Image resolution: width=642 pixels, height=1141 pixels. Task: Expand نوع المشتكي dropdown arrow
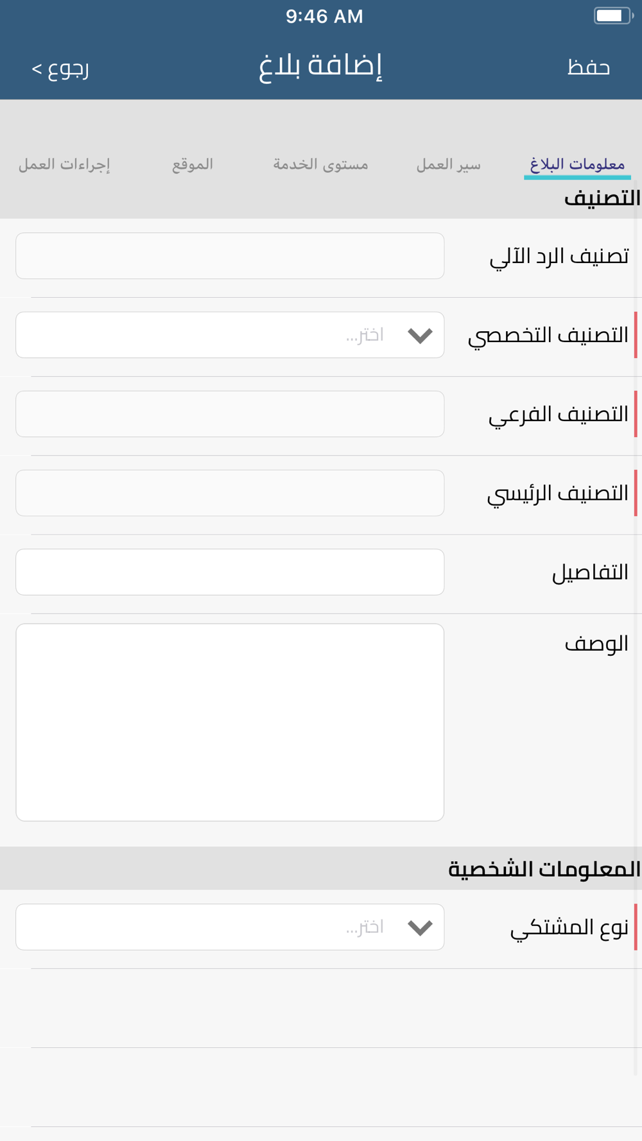tap(420, 927)
